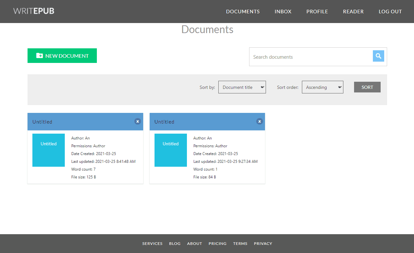Focus the Search documents field

point(311,57)
